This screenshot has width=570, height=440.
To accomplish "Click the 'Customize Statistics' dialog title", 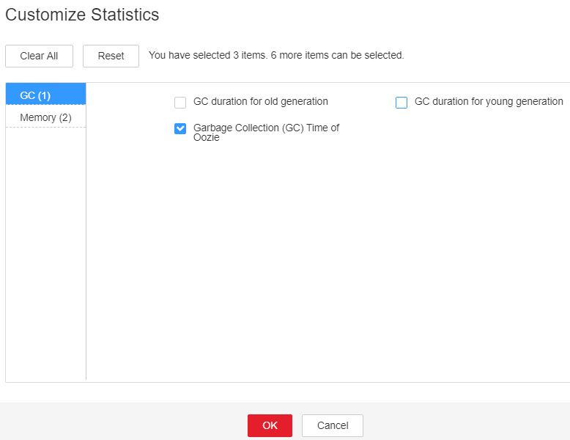I will pos(82,15).
